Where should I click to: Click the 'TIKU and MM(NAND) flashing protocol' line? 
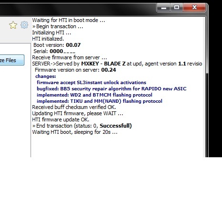[99, 101]
